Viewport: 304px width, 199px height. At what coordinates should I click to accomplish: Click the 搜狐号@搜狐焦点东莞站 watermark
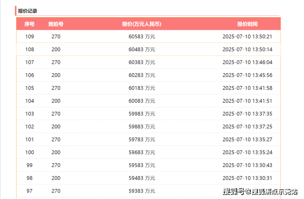coord(260,192)
